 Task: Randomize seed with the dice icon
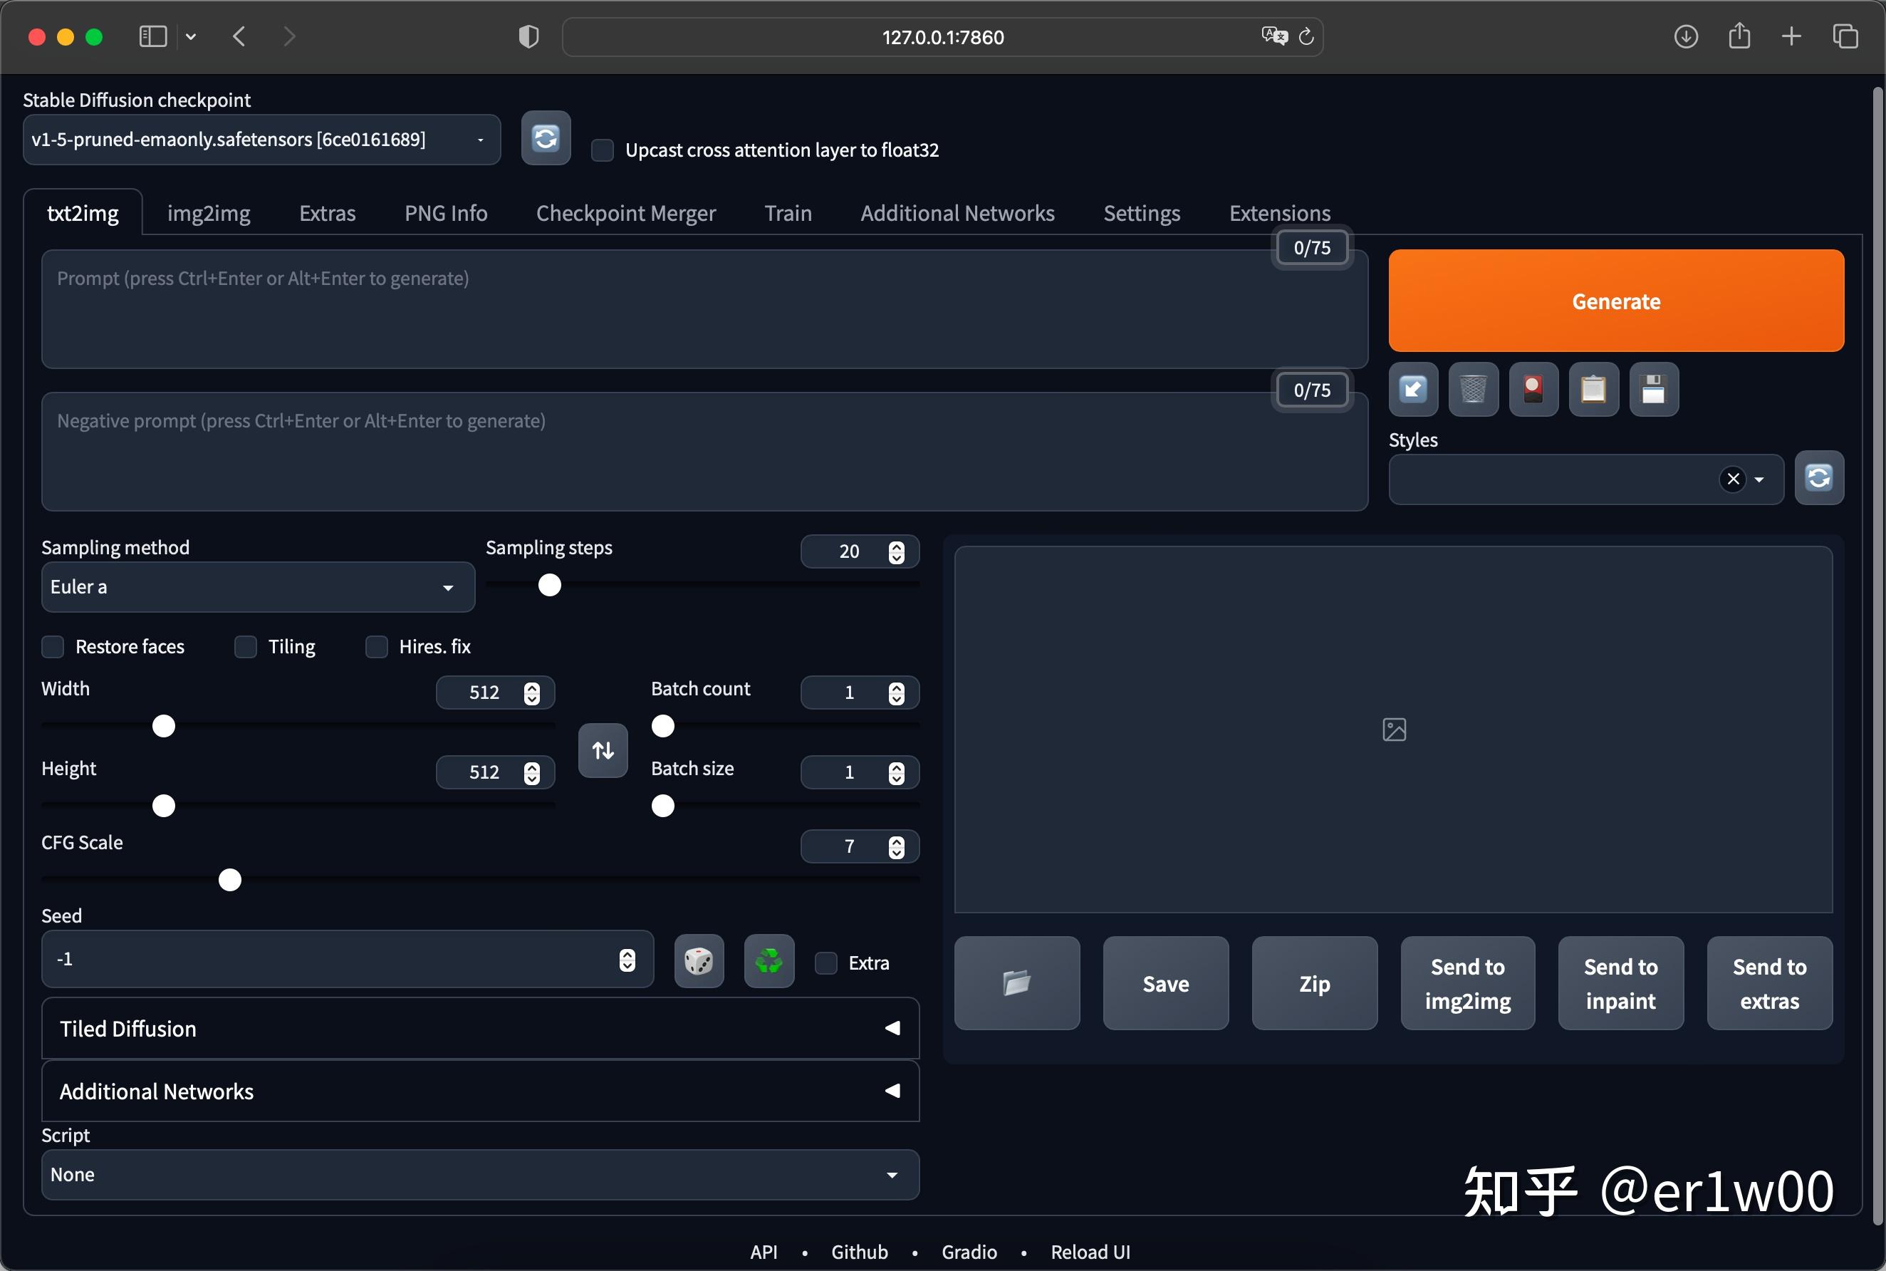[698, 961]
